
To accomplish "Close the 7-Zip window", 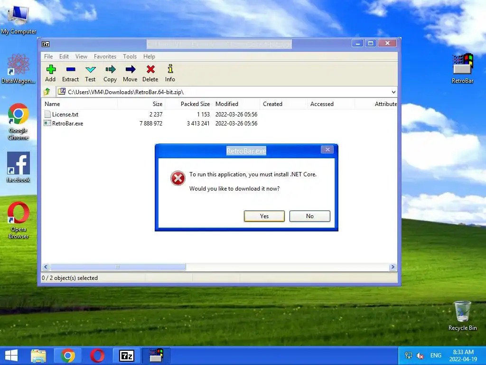I will click(387, 43).
